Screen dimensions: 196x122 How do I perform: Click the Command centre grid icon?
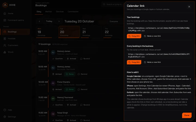tap(5, 20)
